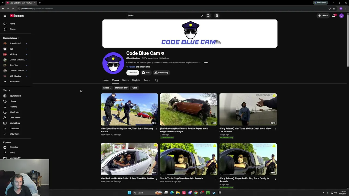Image resolution: width=349 pixels, height=196 pixels.
Task: Open Microsoft Edge from the taskbar
Action: pos(172,193)
